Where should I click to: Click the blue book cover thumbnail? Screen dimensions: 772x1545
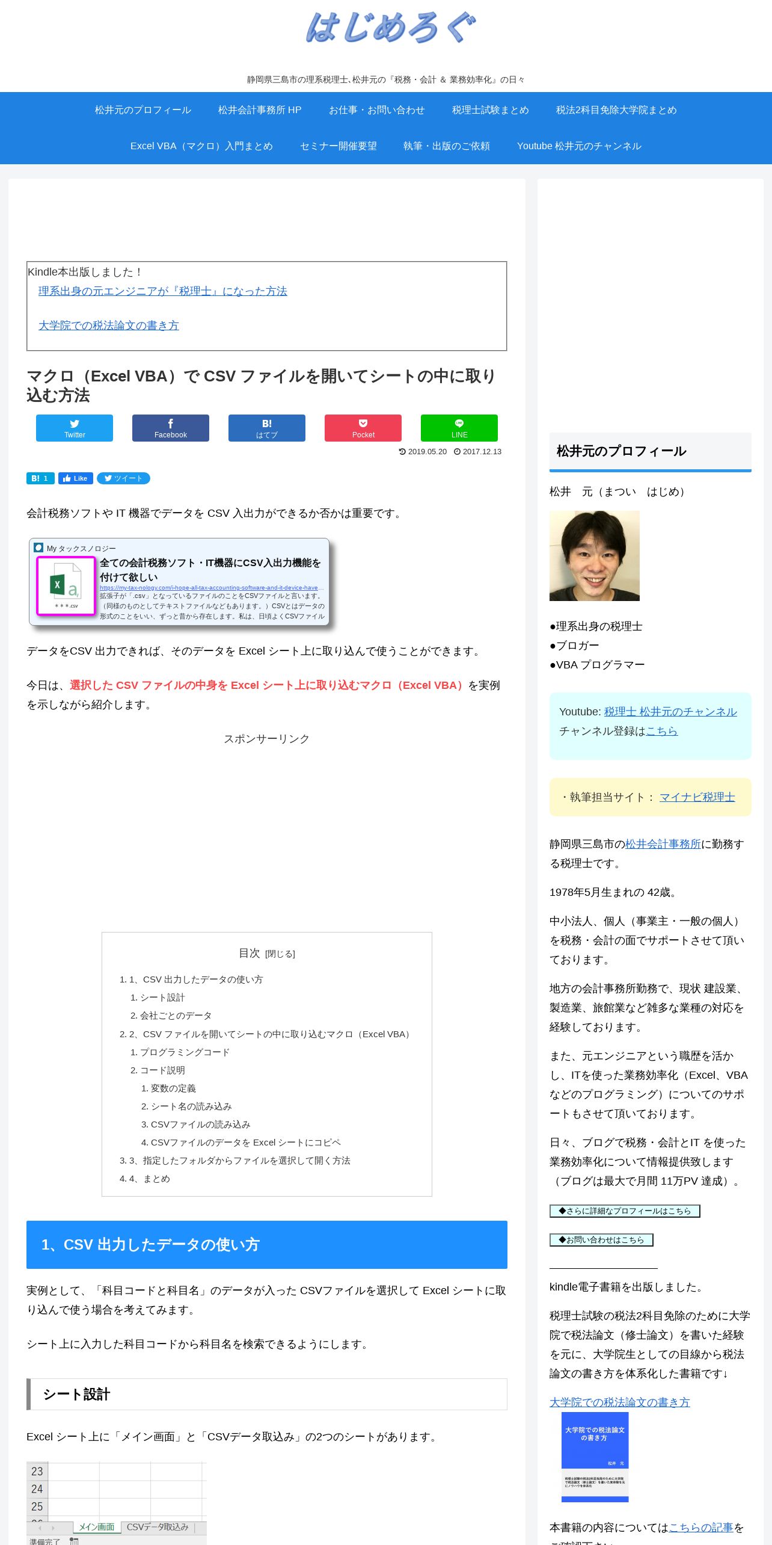(x=595, y=1457)
